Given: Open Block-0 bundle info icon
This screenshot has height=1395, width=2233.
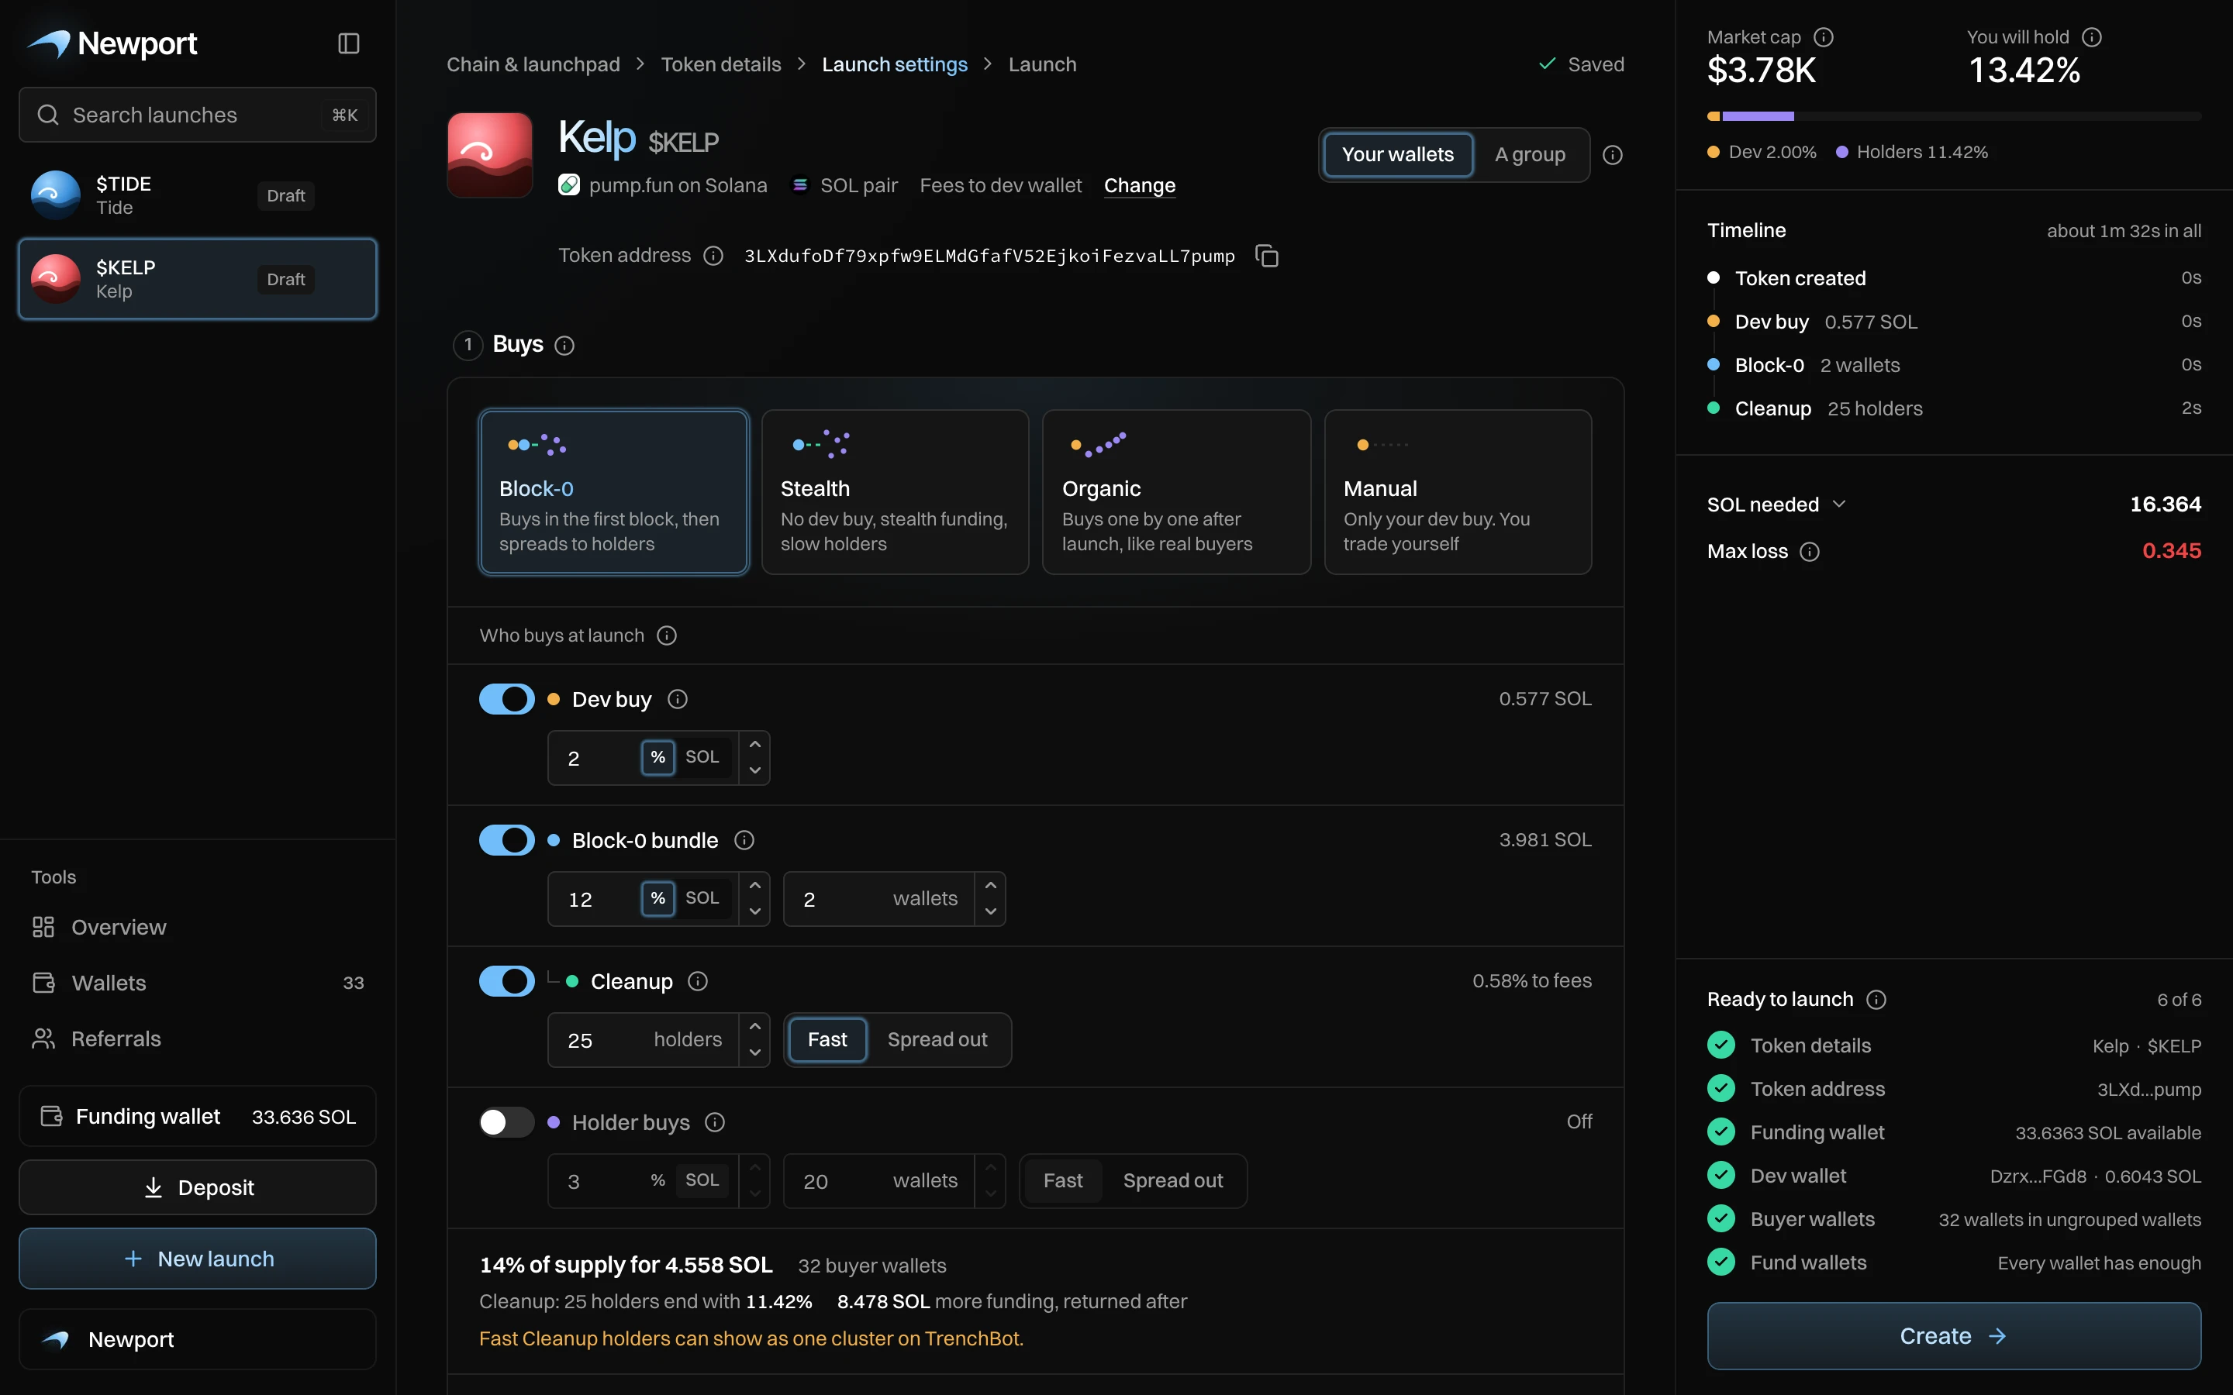Looking at the screenshot, I should coord(744,841).
